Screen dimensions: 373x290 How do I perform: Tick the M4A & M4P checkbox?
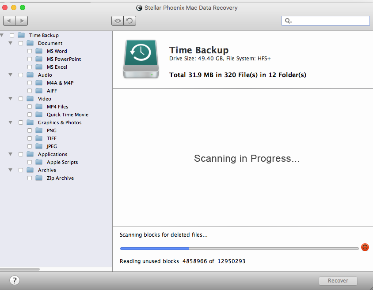30,83
